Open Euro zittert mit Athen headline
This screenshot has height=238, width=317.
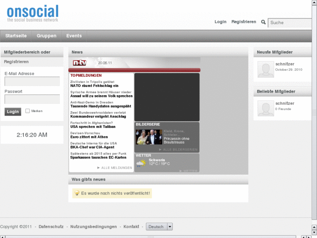(x=89, y=137)
